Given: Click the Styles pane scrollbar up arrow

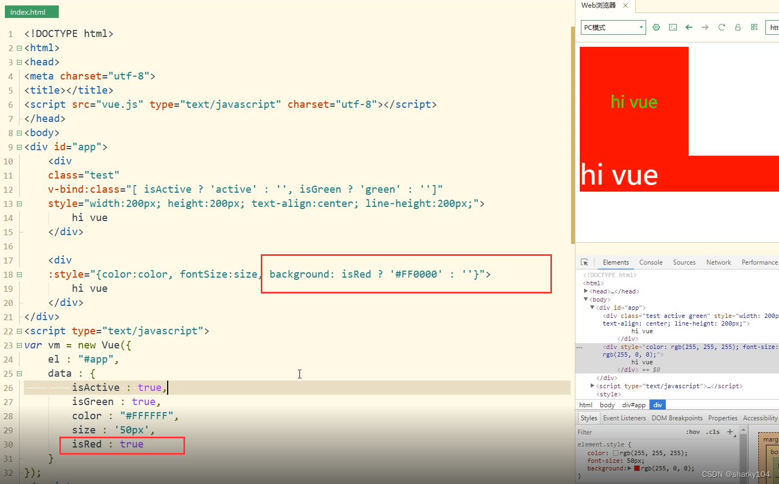Looking at the screenshot, I should (743, 430).
